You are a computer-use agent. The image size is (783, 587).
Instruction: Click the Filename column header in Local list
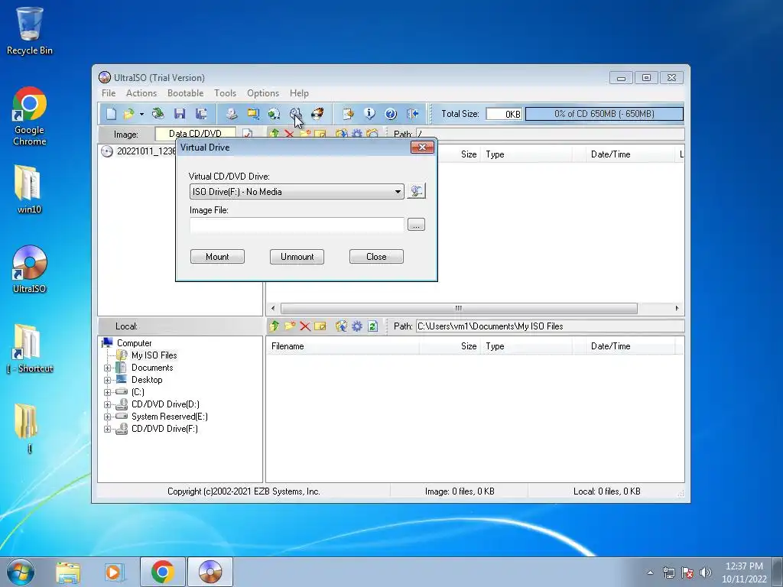[343, 346]
